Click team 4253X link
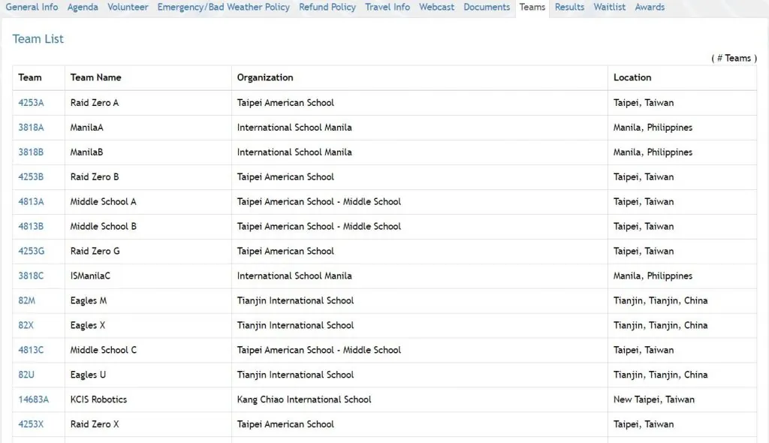 pos(31,424)
